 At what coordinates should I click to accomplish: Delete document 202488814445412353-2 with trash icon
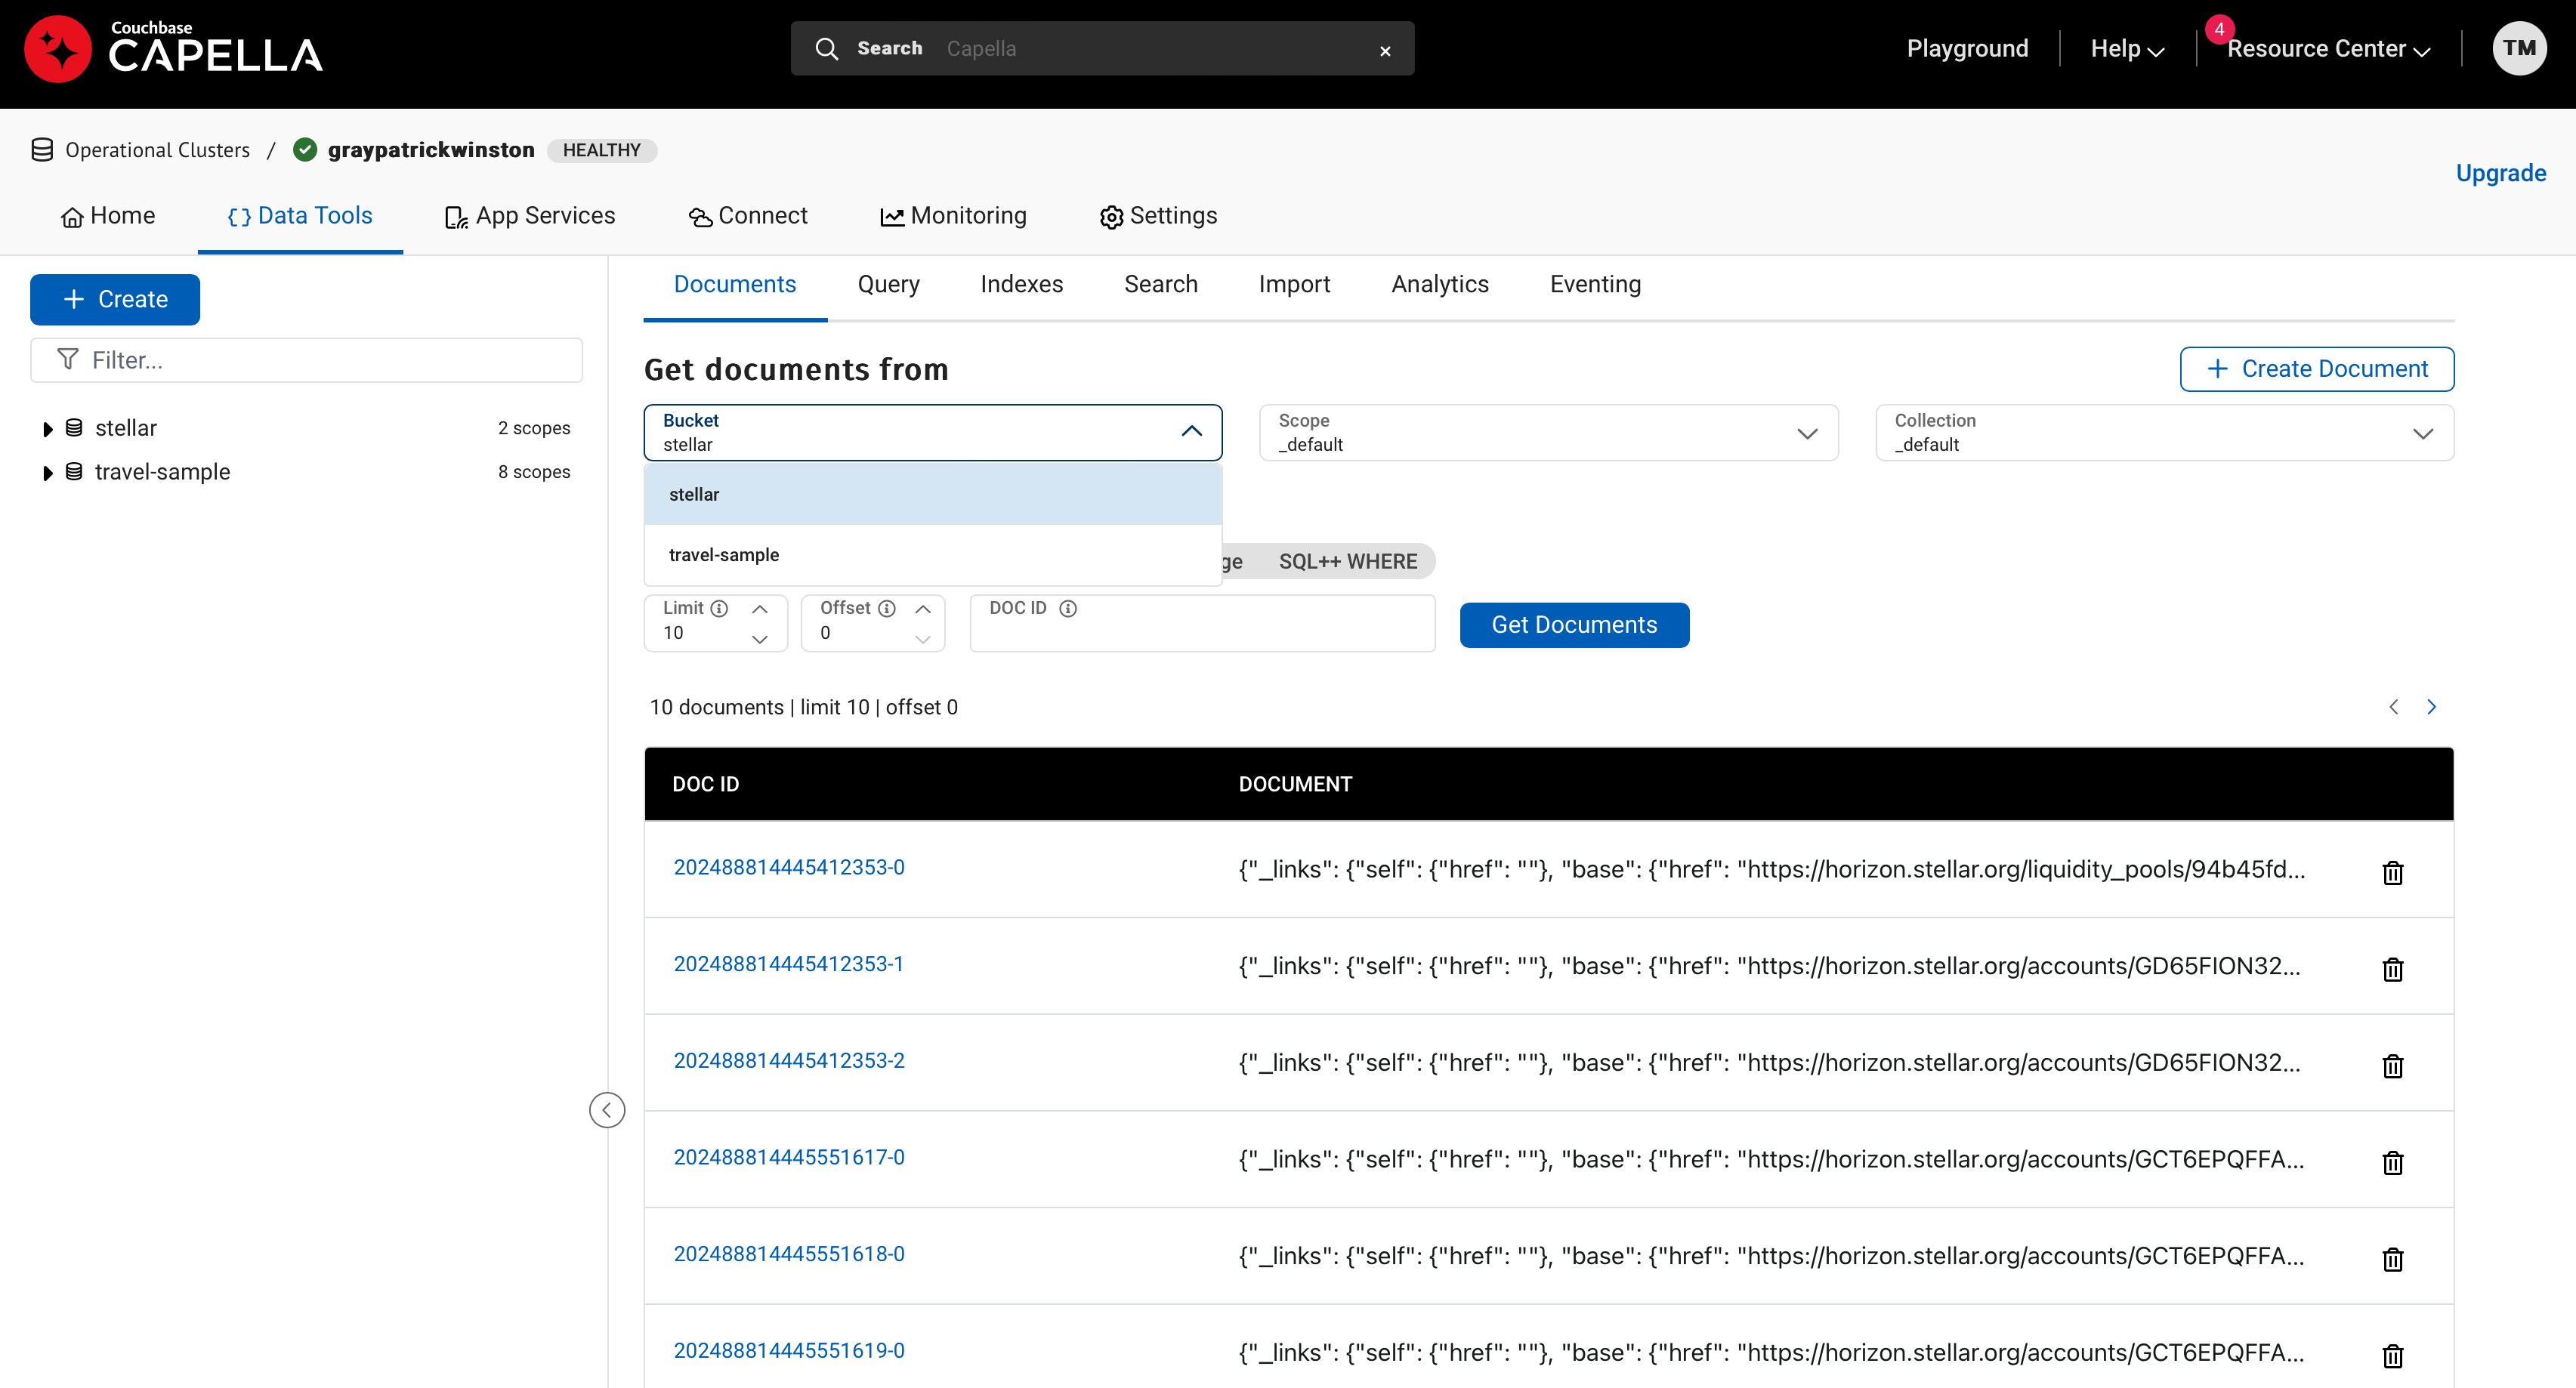pos(2392,1066)
